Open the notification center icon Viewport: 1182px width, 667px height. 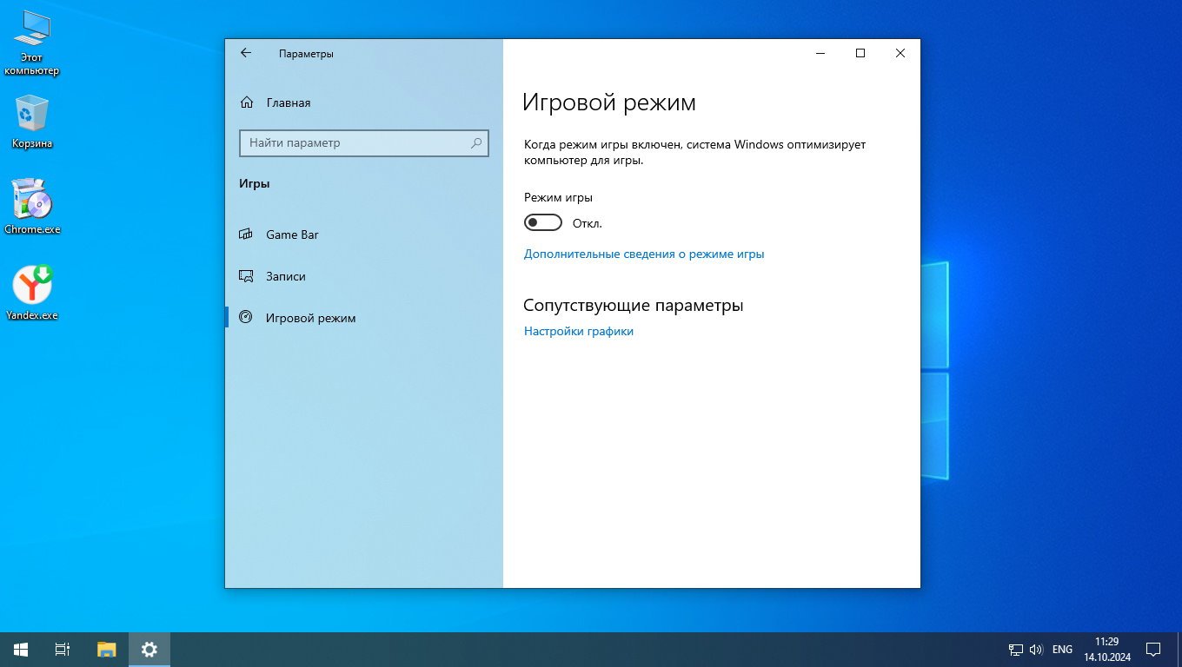[x=1153, y=649]
